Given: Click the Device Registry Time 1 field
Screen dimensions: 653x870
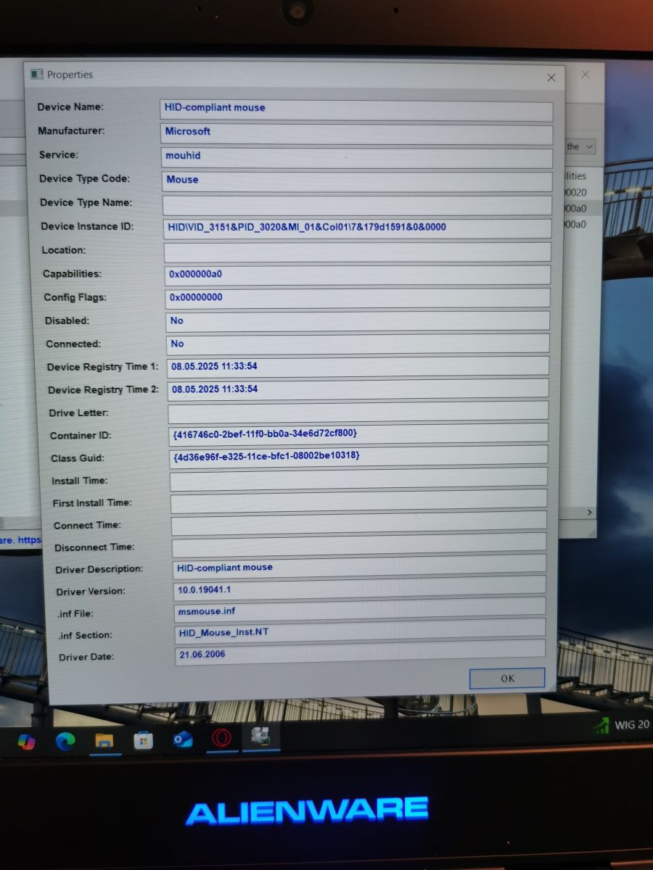Looking at the screenshot, I should coord(358,366).
